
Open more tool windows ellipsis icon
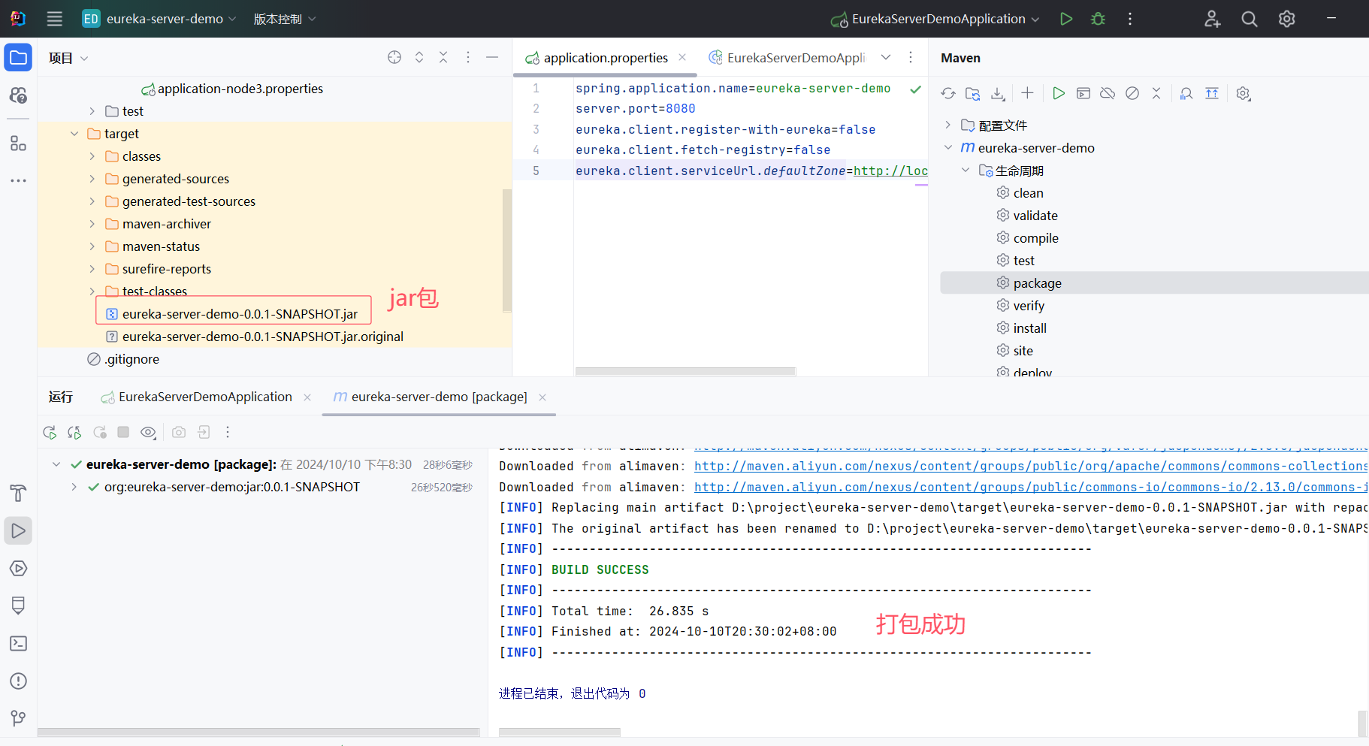pos(18,181)
